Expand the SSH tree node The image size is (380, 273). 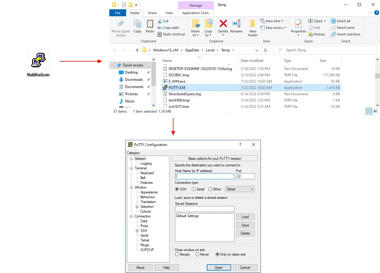[137, 231]
